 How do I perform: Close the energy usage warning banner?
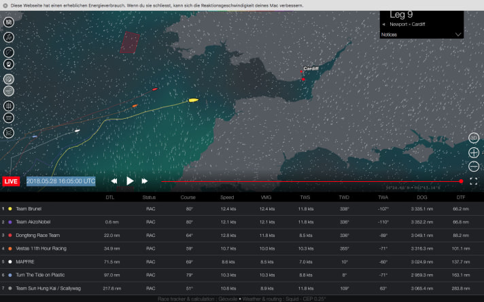[5, 5]
